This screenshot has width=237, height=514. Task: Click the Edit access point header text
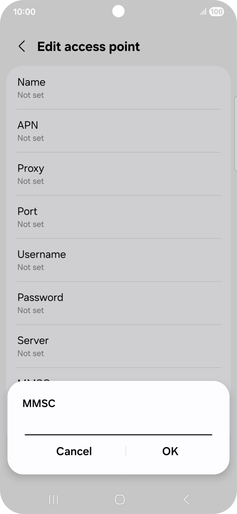pyautogui.click(x=89, y=46)
